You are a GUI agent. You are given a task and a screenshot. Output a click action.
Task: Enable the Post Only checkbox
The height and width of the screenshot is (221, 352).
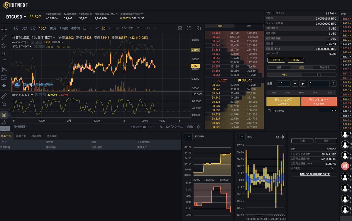tap(269, 111)
